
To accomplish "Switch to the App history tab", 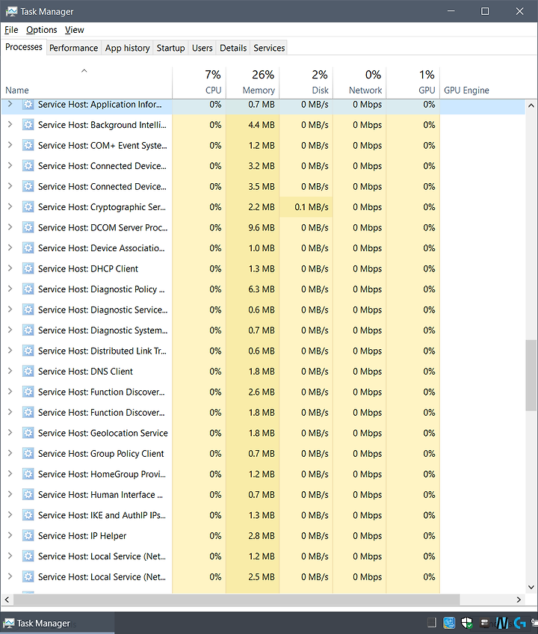I will pyautogui.click(x=127, y=48).
